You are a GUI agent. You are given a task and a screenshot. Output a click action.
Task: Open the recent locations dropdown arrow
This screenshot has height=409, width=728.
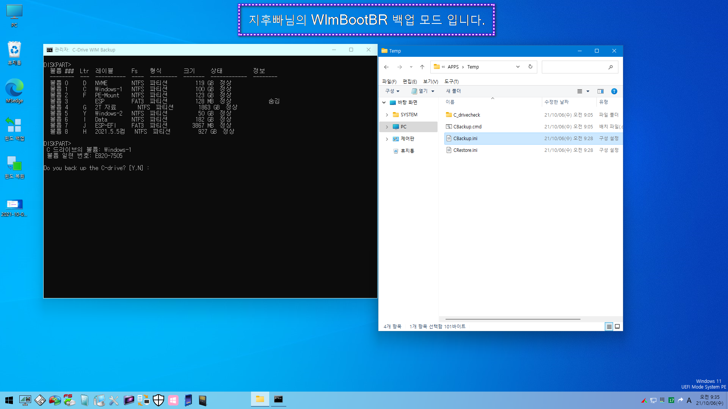click(411, 67)
